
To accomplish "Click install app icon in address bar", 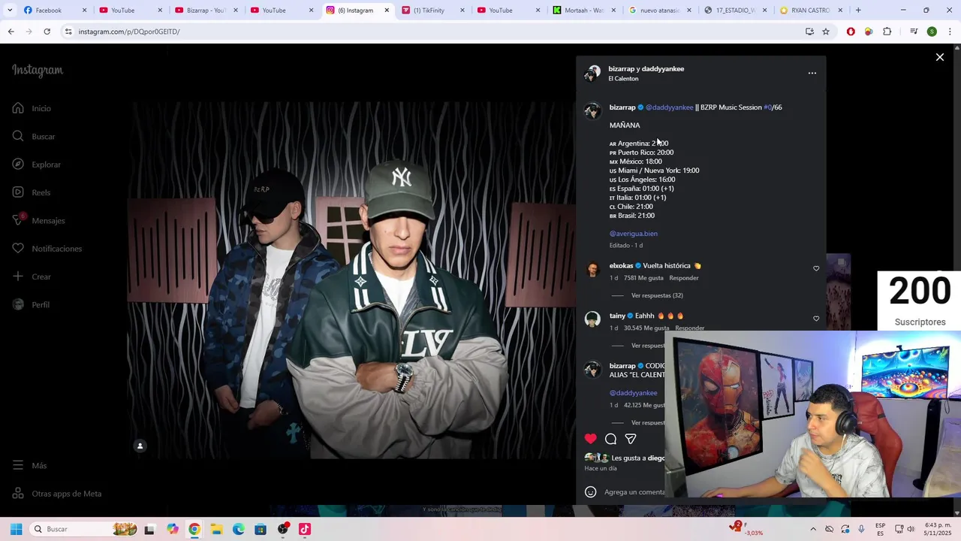I will click(809, 32).
